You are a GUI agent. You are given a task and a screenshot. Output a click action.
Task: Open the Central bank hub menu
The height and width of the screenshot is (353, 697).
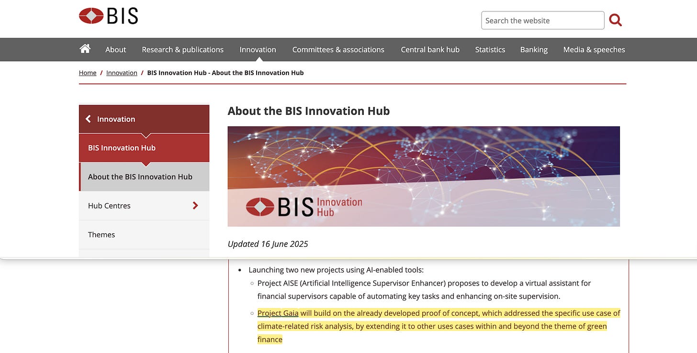430,49
